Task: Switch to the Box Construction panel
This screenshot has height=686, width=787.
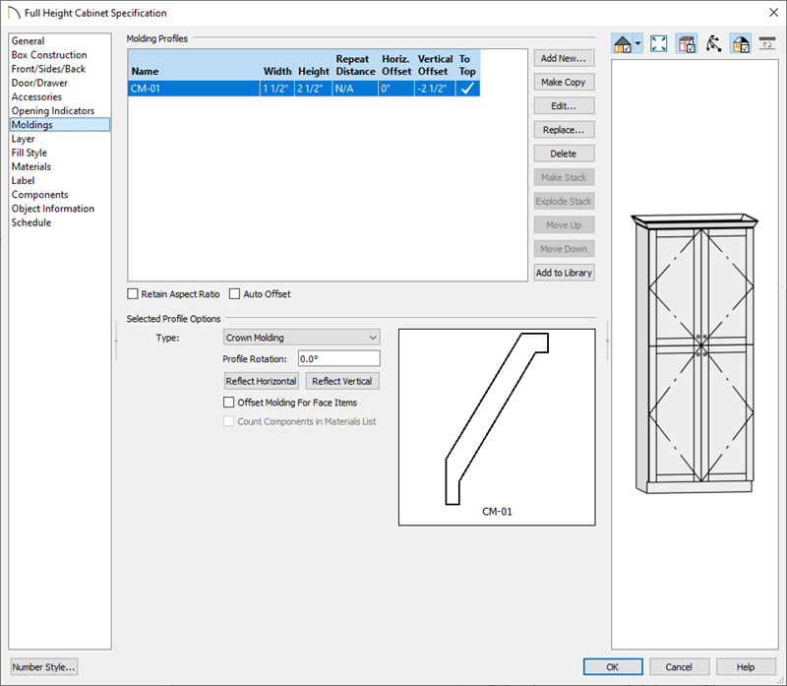Action: [49, 55]
